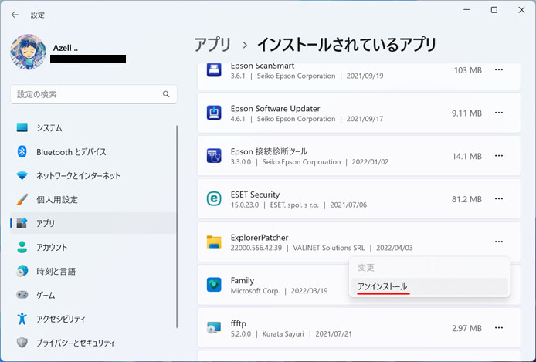This screenshot has height=362, width=536.
Task: Click the アカウント person icon
Action: click(22, 247)
